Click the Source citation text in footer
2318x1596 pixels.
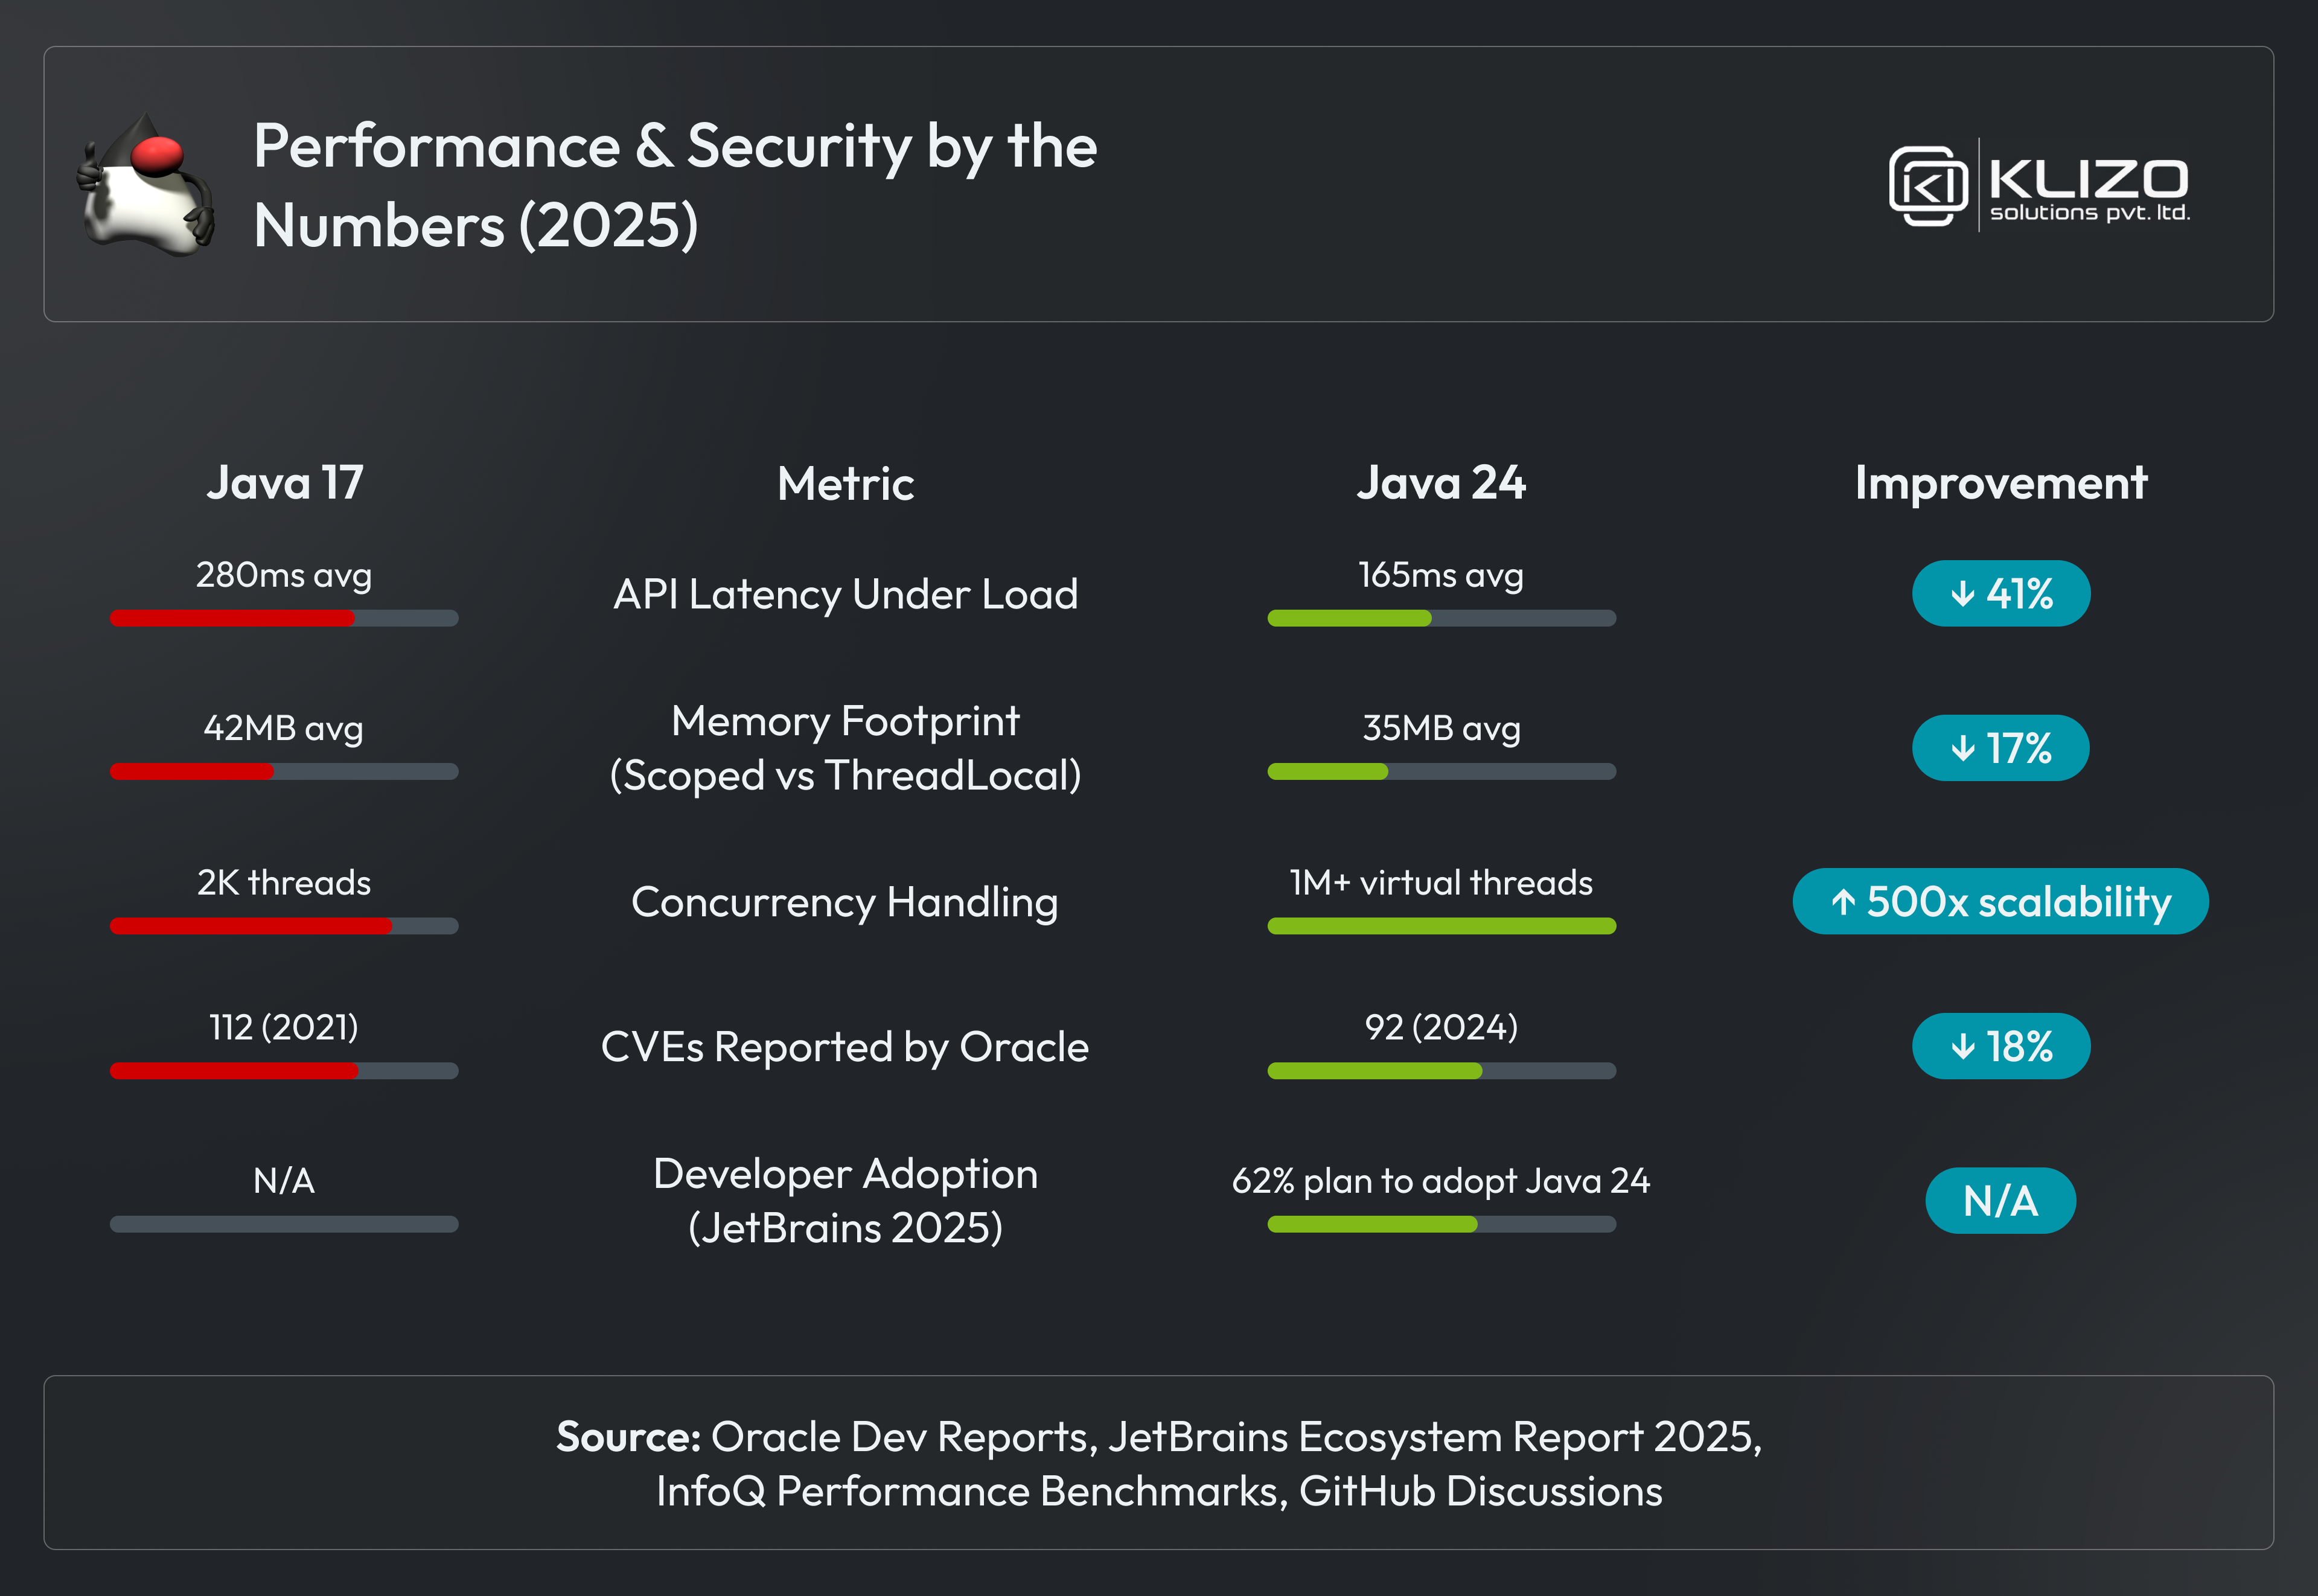click(x=1159, y=1464)
